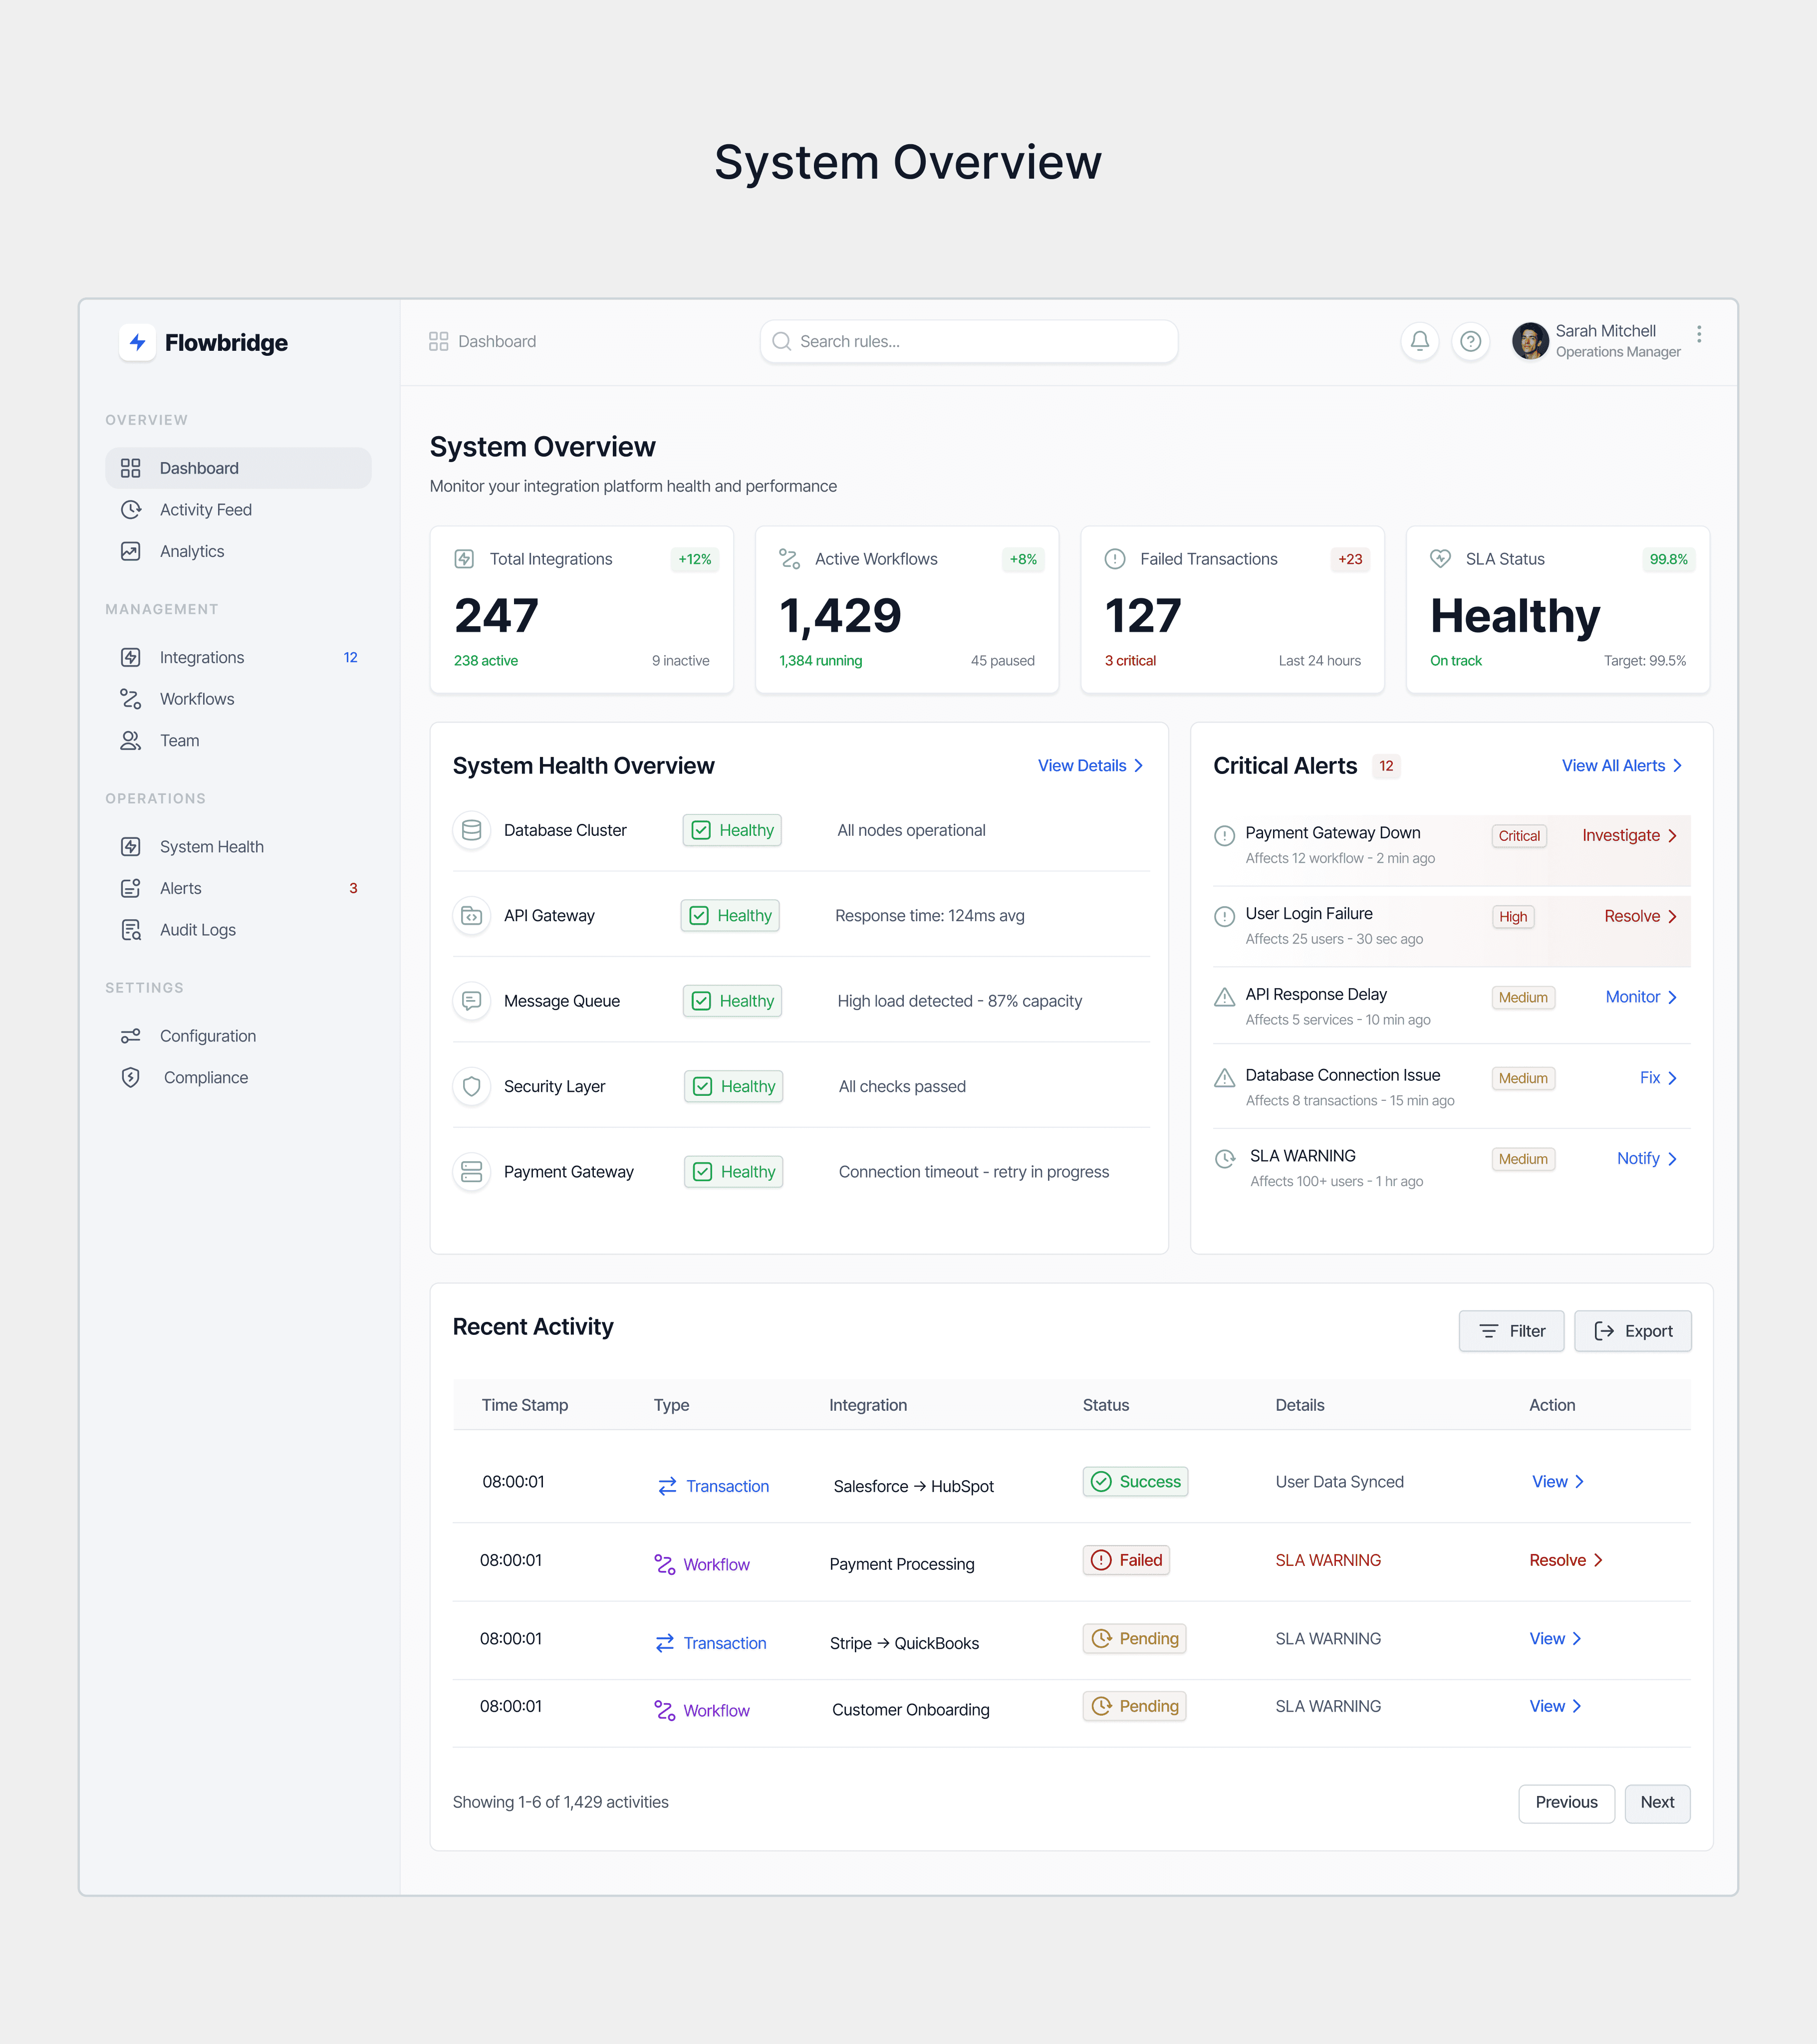
Task: Expand View Details for System Health
Action: [1090, 766]
